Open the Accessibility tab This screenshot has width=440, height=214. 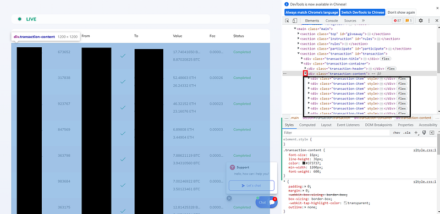428,125
